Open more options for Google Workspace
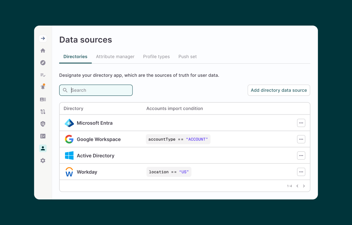 point(301,139)
